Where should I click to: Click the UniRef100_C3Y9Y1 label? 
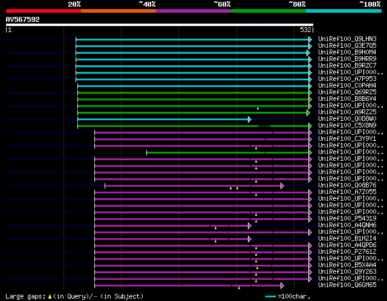347,139
